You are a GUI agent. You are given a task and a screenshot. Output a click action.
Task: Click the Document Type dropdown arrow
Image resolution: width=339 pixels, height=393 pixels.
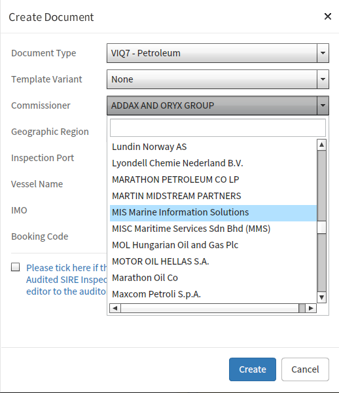tap(323, 53)
